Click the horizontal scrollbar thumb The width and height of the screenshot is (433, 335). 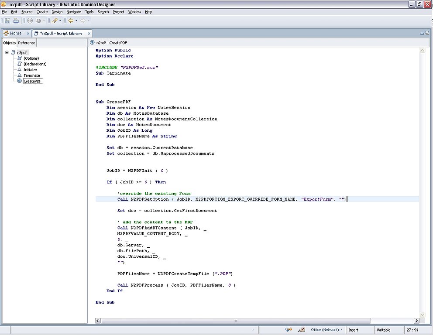[236, 321]
